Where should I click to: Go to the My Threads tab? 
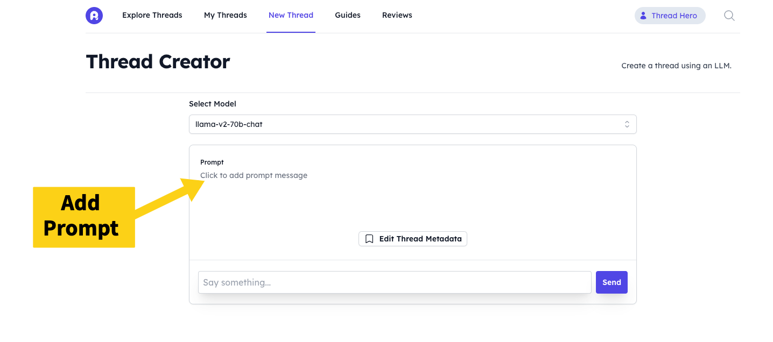(225, 15)
